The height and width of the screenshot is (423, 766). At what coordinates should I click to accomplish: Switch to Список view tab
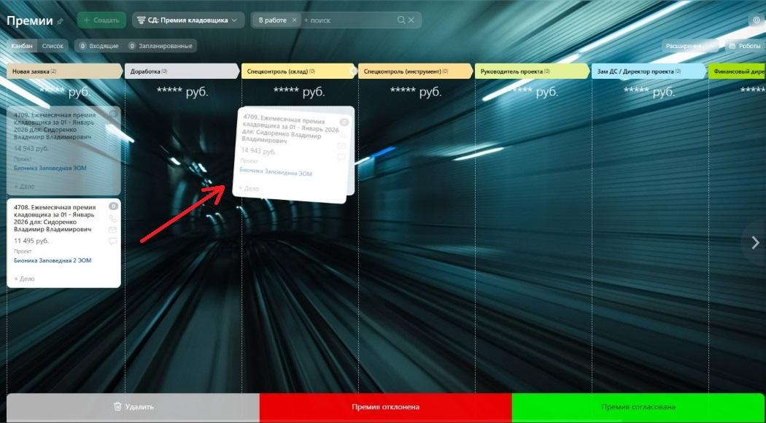tap(53, 46)
